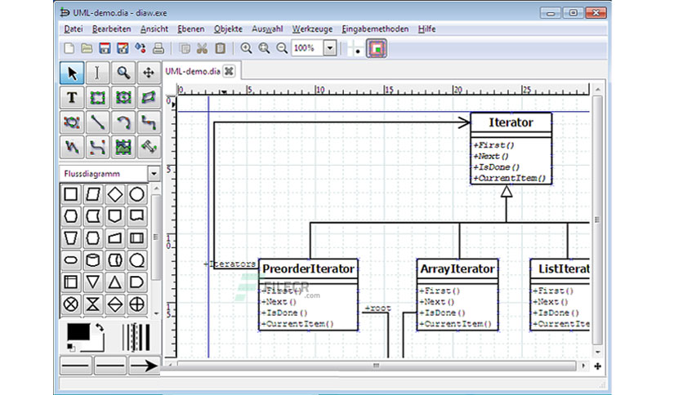Pick the circled plus Or shape

coord(136,304)
